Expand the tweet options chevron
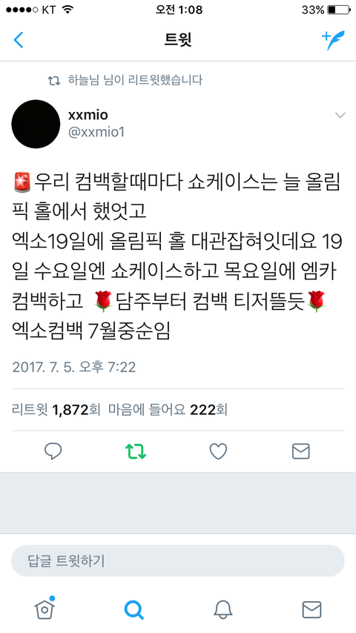356x633 pixels. click(340, 116)
